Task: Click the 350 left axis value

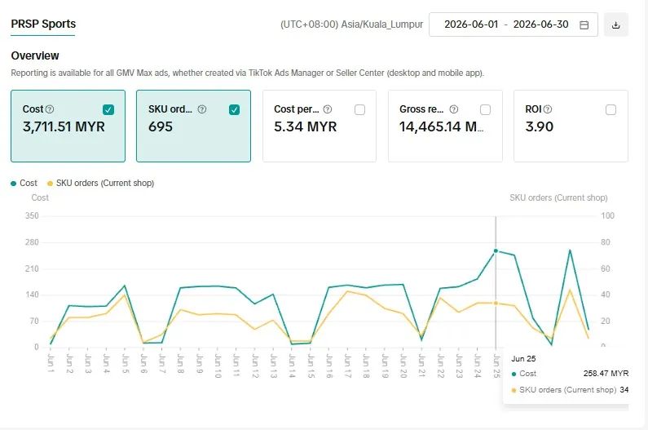Action: 32,215
